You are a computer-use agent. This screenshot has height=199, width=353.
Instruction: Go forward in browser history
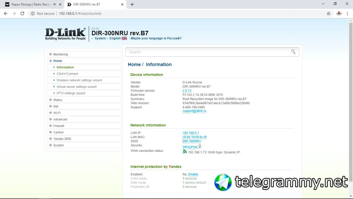click(x=14, y=14)
